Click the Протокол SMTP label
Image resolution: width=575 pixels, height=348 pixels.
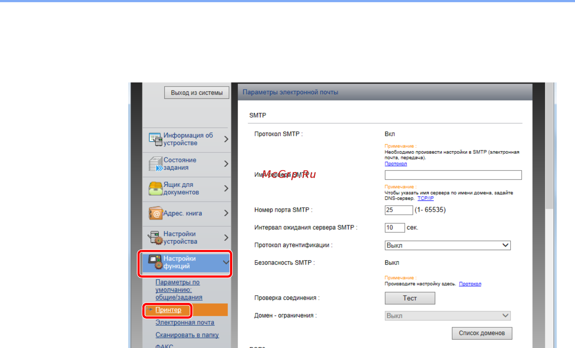click(278, 134)
